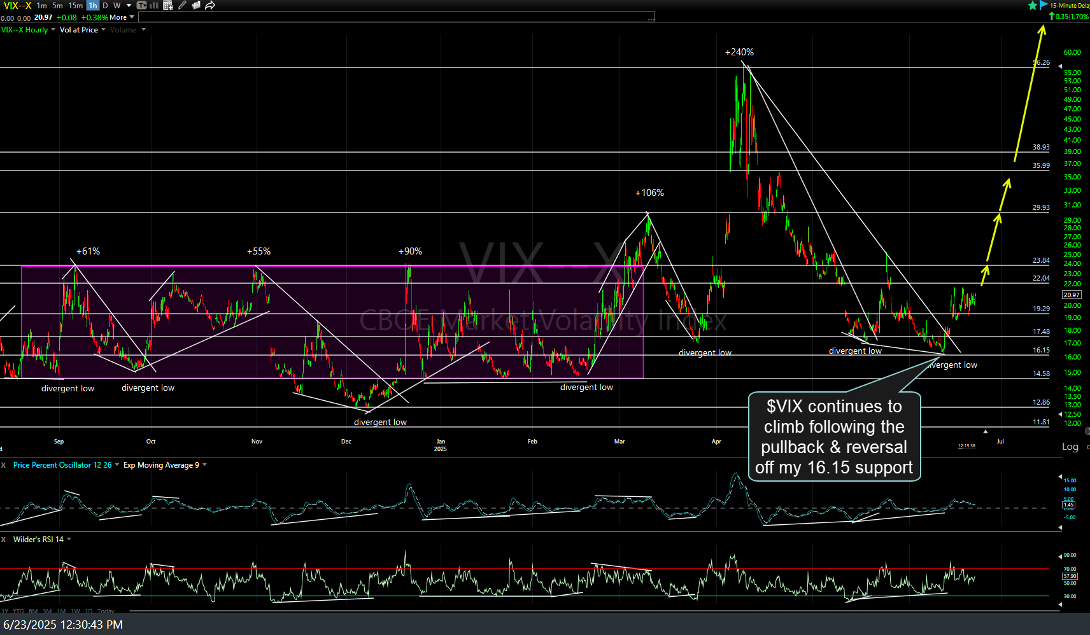Click the 6M range button
Screen dimensions: 1090x635
33,611
